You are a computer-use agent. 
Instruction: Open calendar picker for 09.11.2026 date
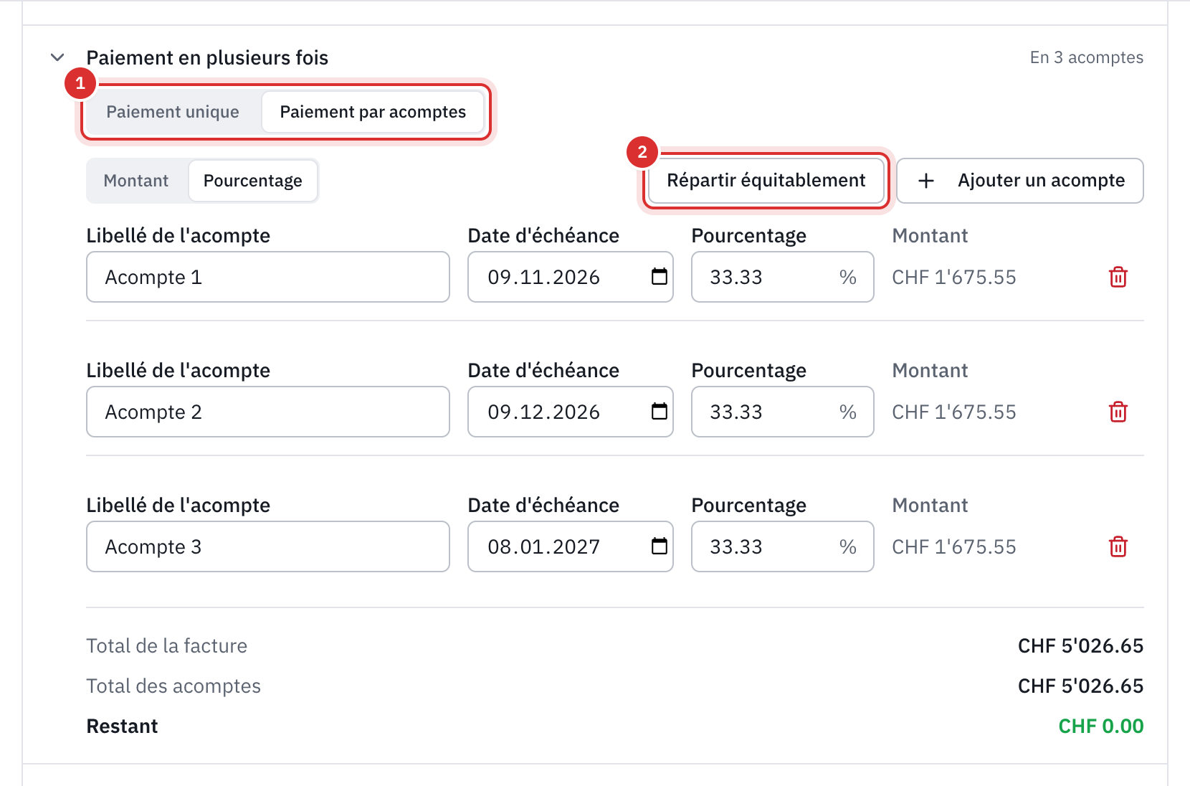click(660, 276)
